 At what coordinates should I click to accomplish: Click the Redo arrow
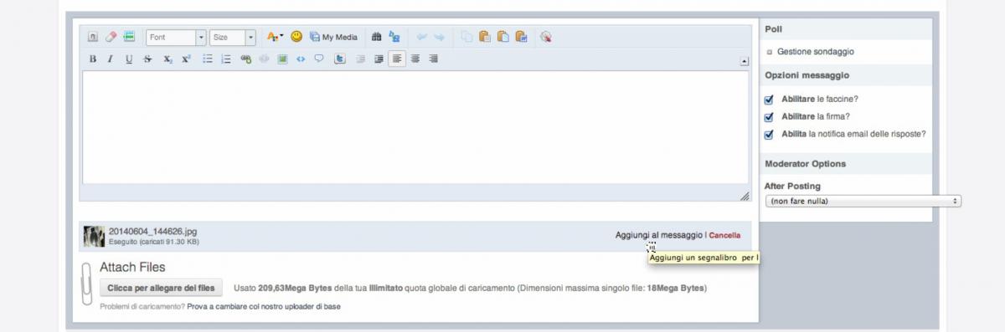[x=439, y=37]
